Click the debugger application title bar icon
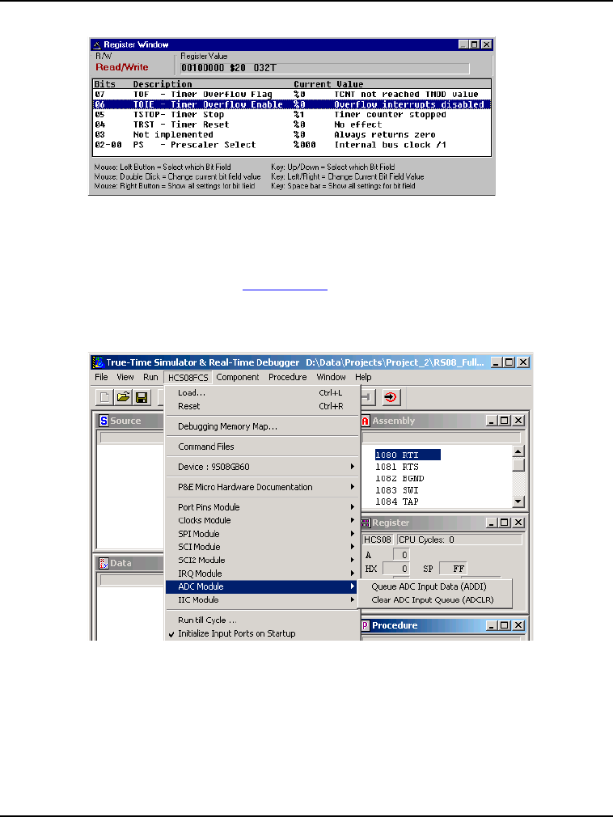The image size is (613, 817). click(x=98, y=362)
